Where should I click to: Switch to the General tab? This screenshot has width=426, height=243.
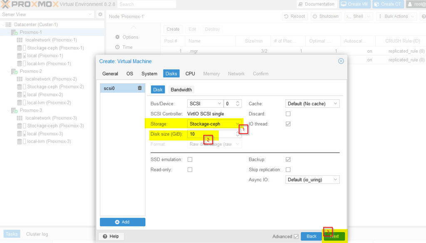[110, 74]
